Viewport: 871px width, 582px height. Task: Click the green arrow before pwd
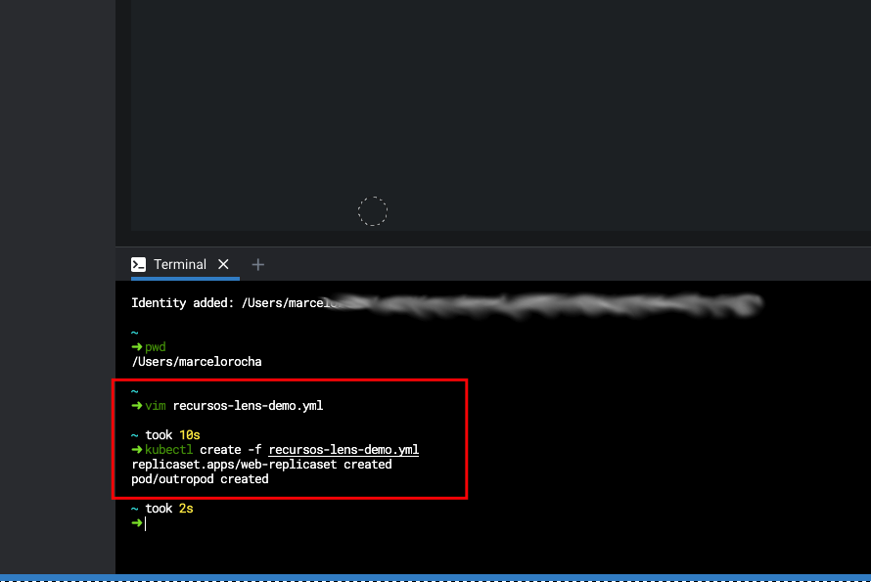pyautogui.click(x=137, y=347)
